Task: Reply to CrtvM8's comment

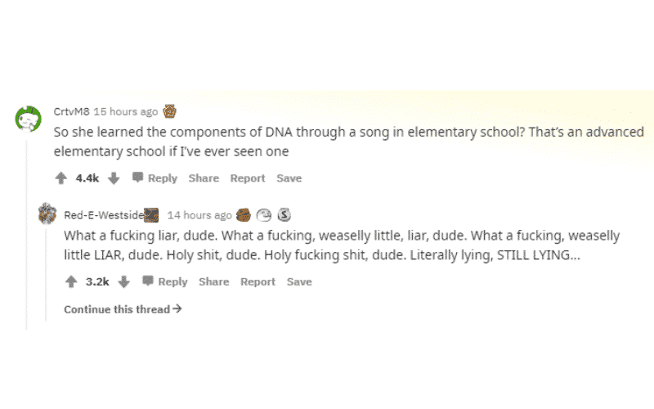Action: click(x=155, y=178)
